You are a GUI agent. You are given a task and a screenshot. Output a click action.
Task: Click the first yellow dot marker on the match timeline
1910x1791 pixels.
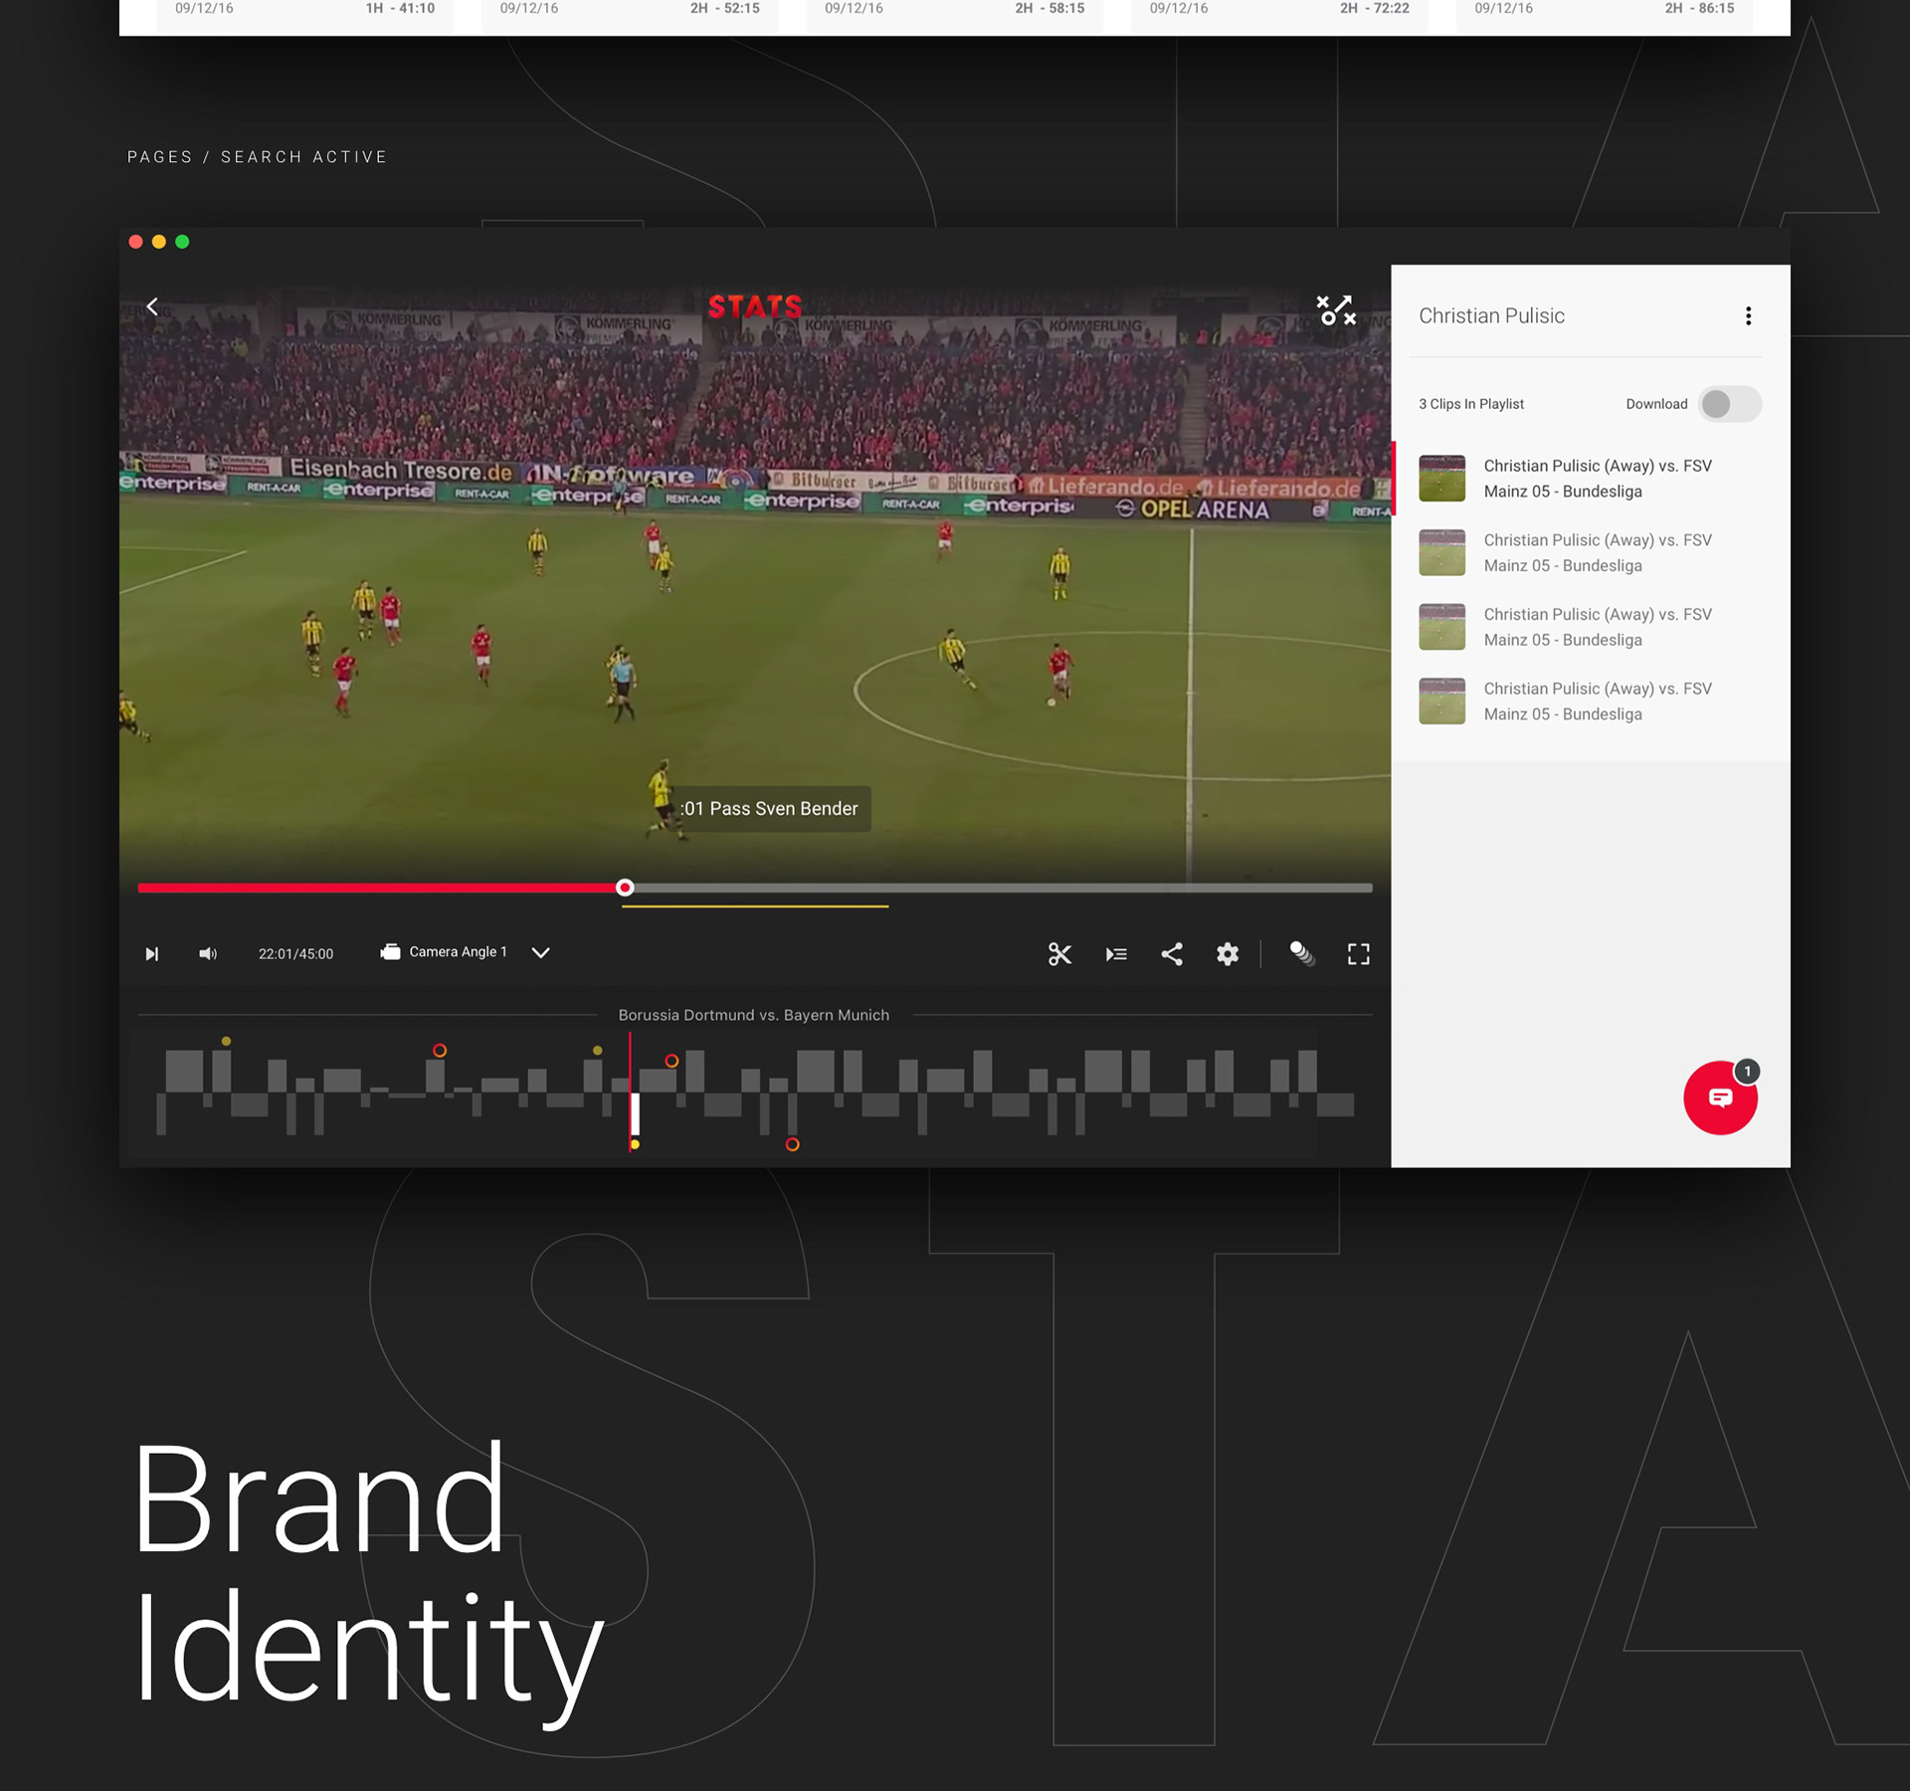(x=227, y=1041)
